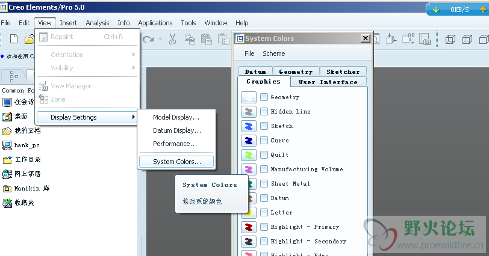Check the Quilt checkbox
The image size is (489, 256).
tap(264, 154)
